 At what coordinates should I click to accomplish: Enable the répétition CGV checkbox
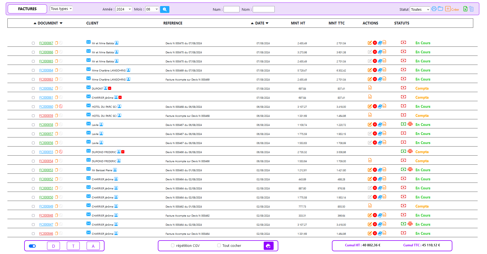pos(173,245)
